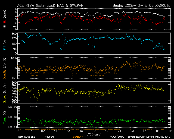The width and height of the screenshot is (174, 139).
Task: Click the '270' tick on the Phi axis
Action: (x=14, y=38)
